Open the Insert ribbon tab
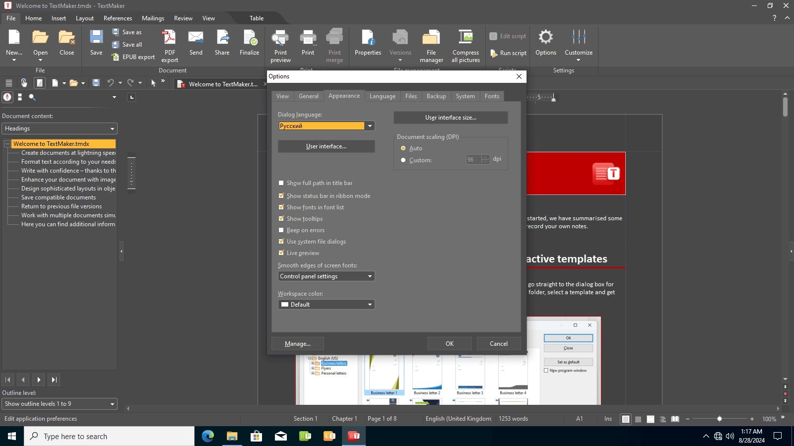This screenshot has height=446, width=794. click(x=59, y=18)
